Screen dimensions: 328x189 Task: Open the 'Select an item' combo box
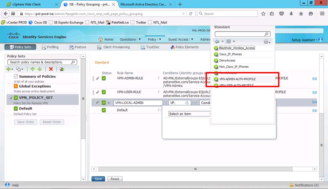coord(189,114)
